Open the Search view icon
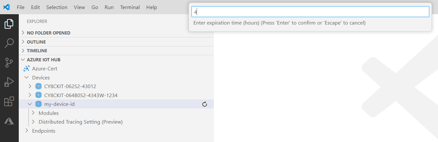This screenshot has height=142, width=438. (x=9, y=43)
